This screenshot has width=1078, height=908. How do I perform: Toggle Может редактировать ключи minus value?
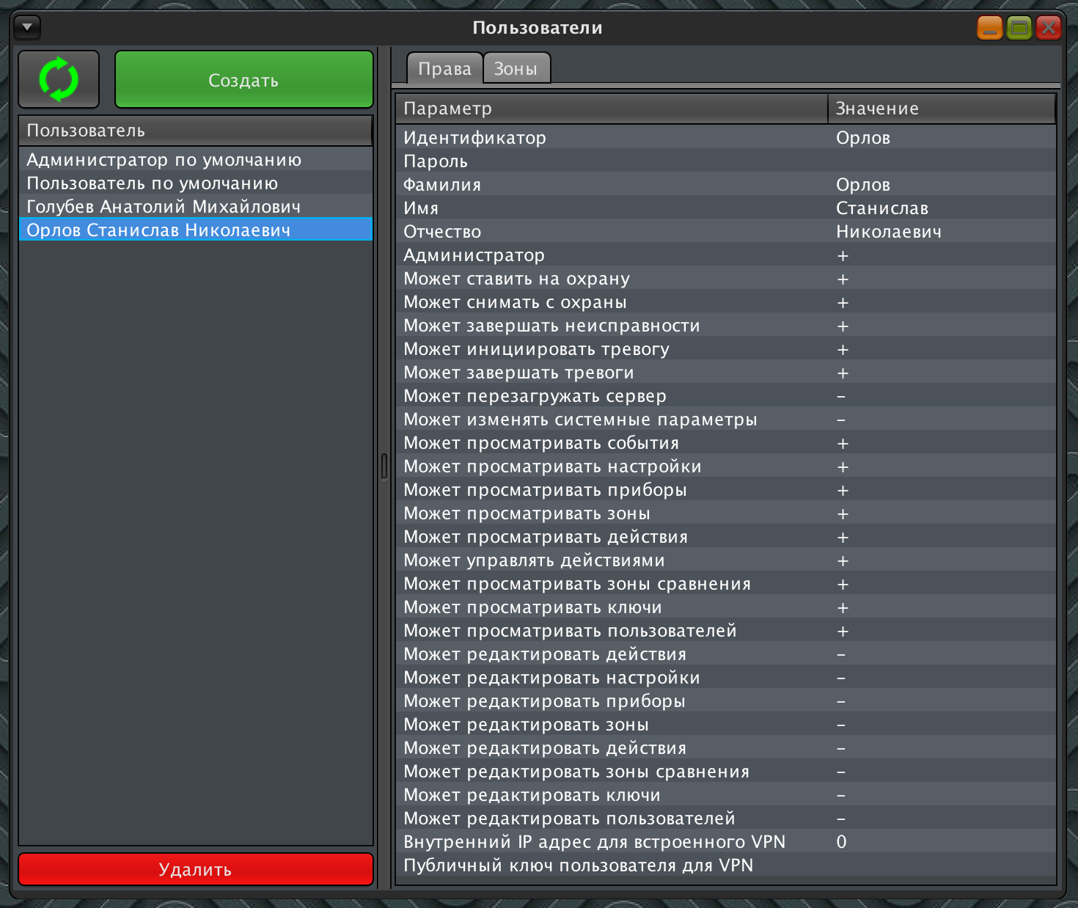(x=841, y=796)
